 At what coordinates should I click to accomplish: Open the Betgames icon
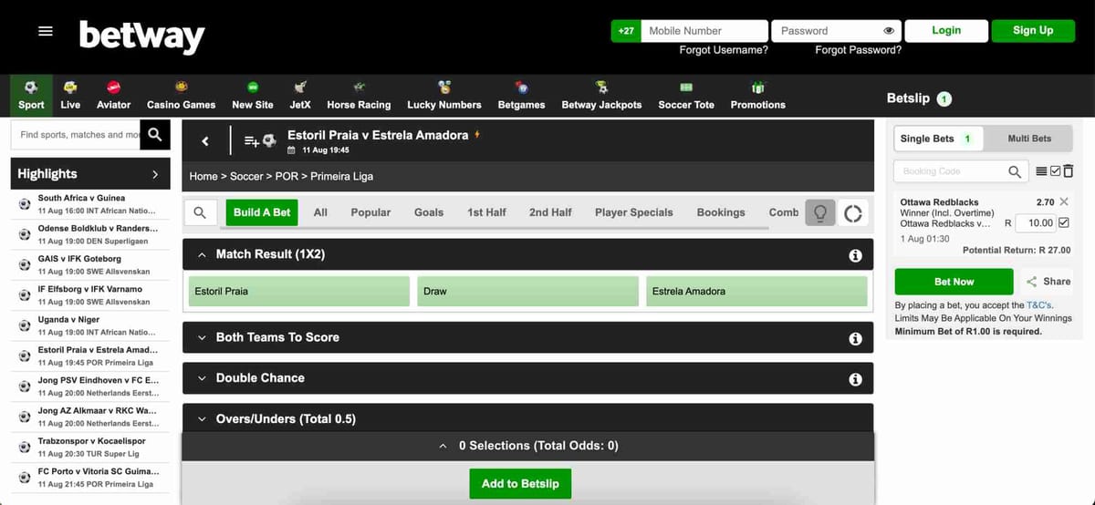(521, 88)
